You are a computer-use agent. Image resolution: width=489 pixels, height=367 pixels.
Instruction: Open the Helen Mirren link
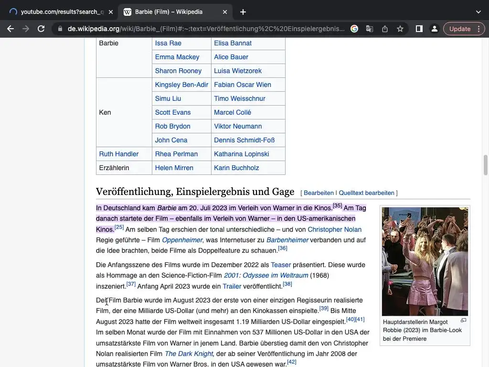(174, 168)
